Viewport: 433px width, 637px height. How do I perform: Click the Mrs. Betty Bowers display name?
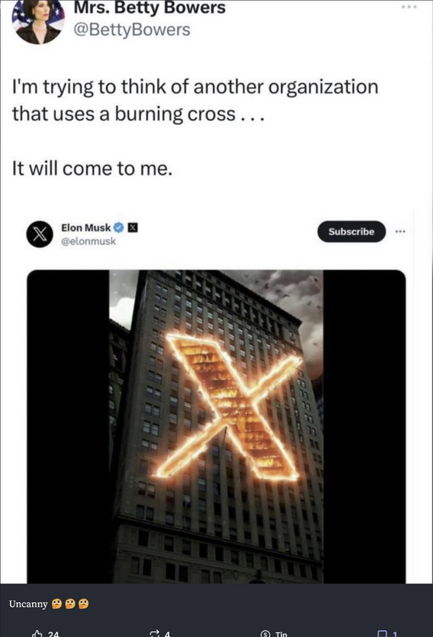[149, 8]
